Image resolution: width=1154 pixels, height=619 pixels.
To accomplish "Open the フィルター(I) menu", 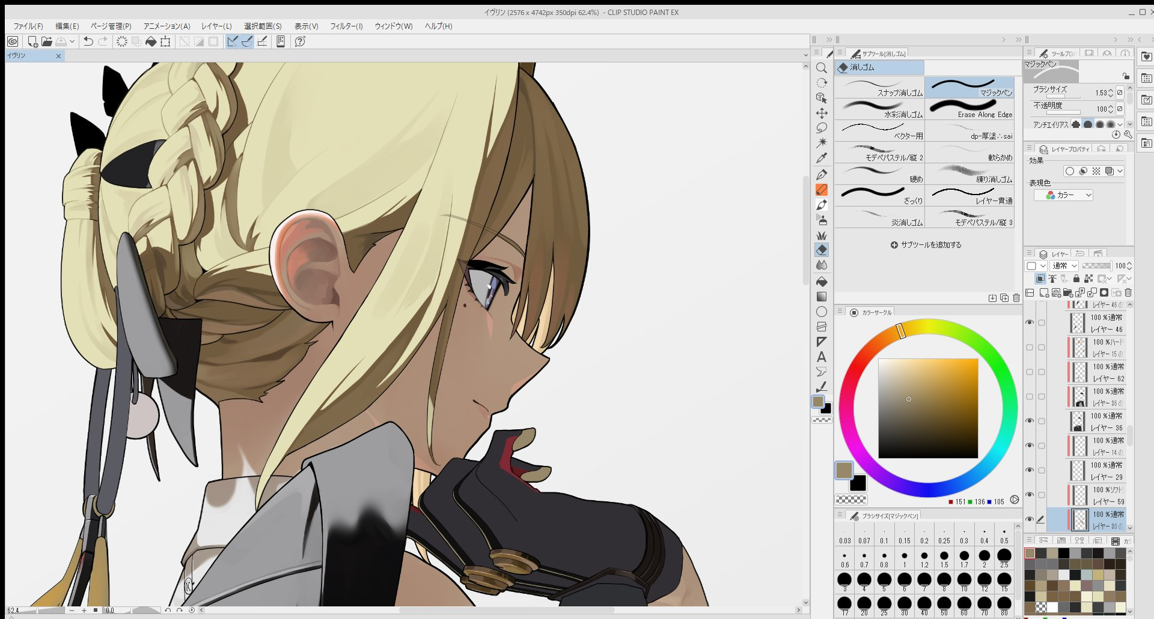I will 347,26.
